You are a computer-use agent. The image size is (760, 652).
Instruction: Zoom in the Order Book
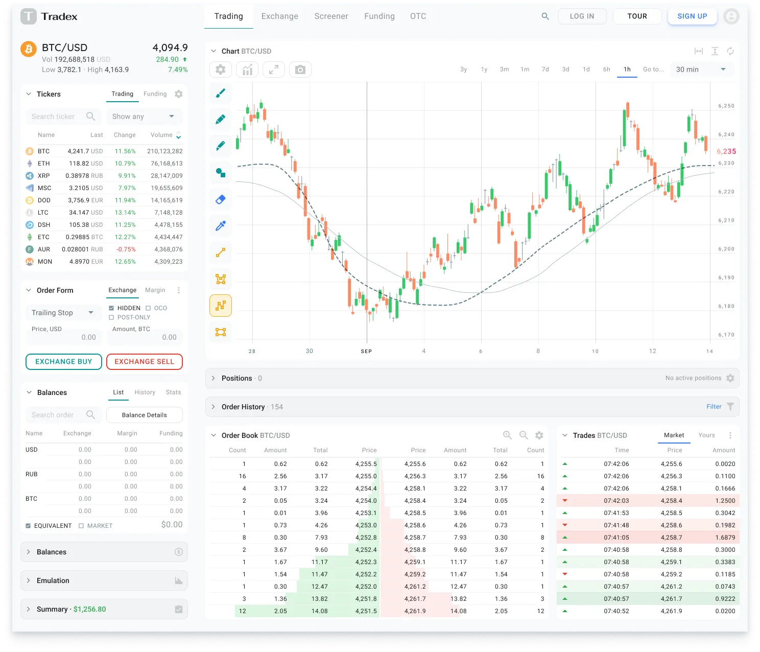point(507,435)
